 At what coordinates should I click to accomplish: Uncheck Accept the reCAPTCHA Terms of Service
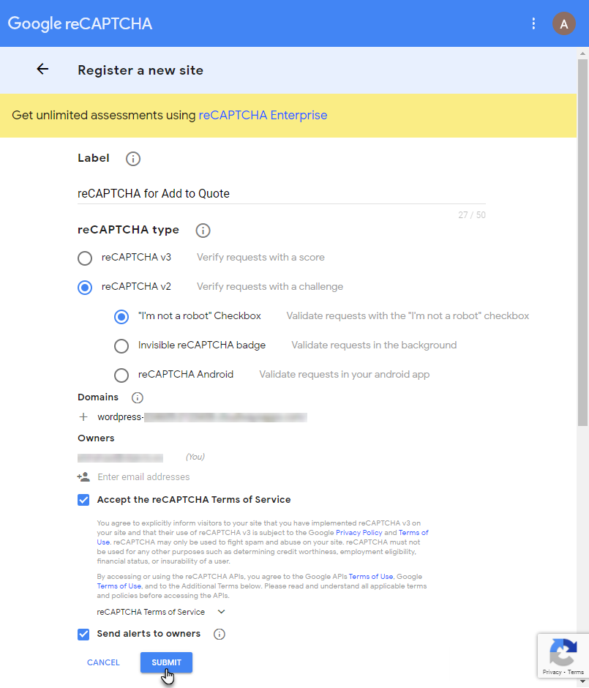(83, 500)
